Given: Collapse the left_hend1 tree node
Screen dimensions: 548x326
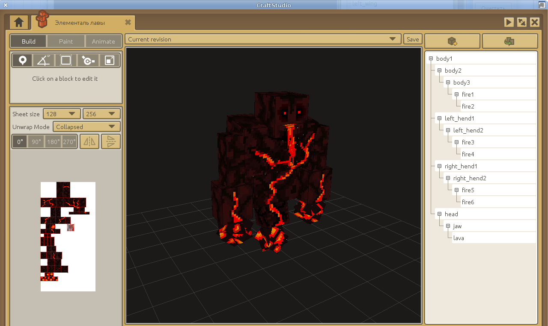Looking at the screenshot, I should point(439,118).
